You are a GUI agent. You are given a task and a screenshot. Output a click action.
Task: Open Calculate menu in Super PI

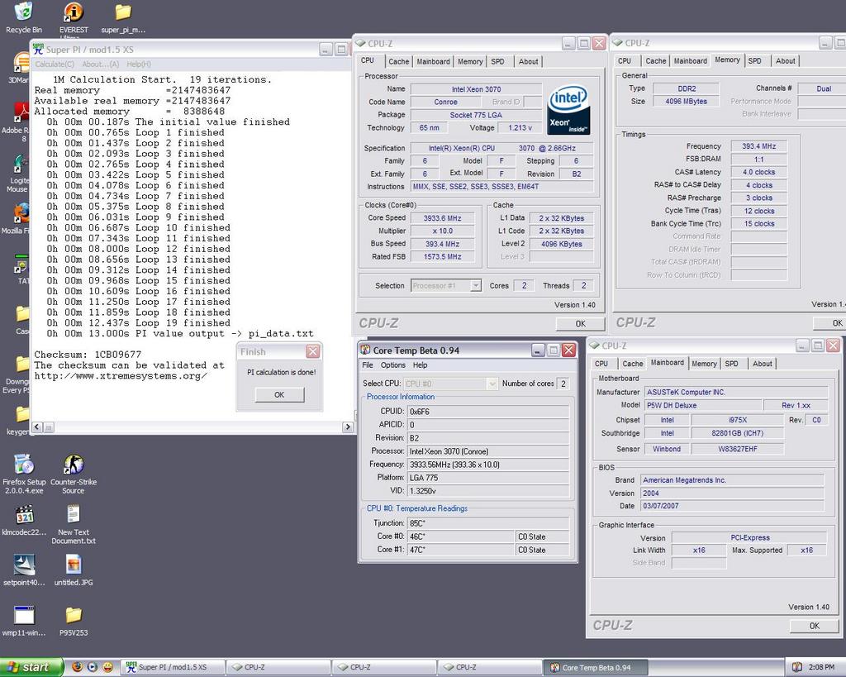[x=55, y=64]
